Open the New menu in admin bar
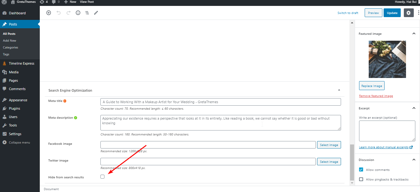This screenshot has width=420, height=192. (x=70, y=2)
